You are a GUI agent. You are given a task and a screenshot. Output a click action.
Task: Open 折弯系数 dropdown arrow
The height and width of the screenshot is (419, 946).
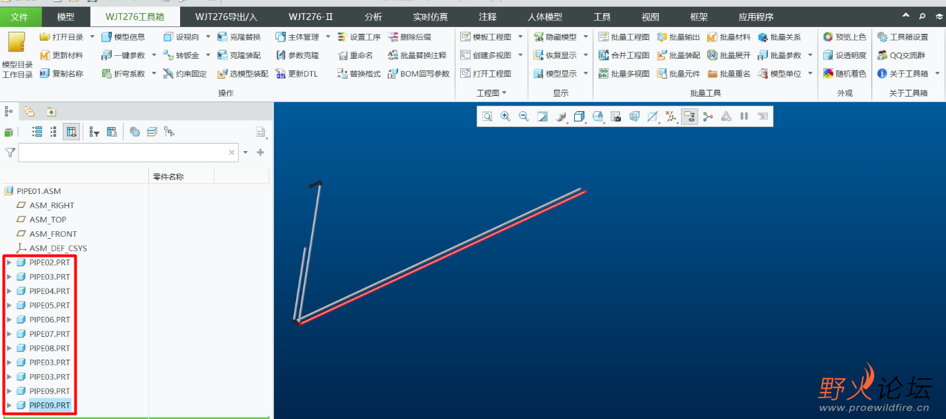tap(154, 73)
